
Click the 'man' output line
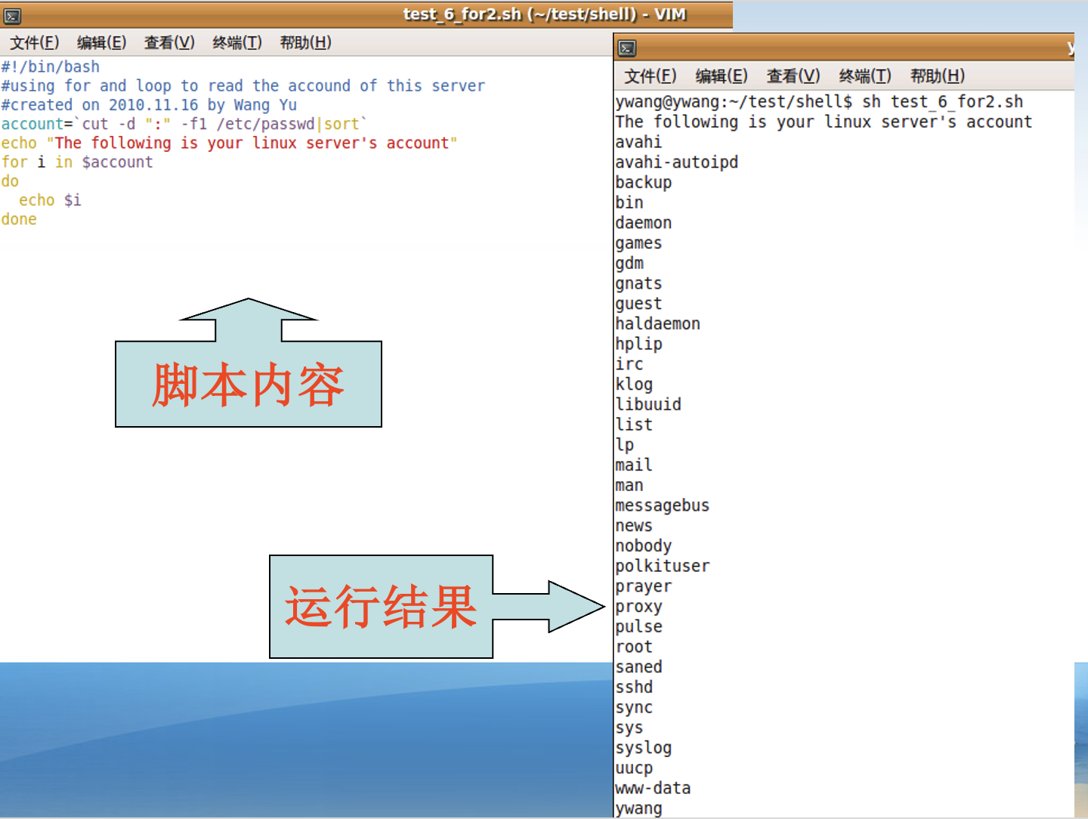click(x=629, y=485)
